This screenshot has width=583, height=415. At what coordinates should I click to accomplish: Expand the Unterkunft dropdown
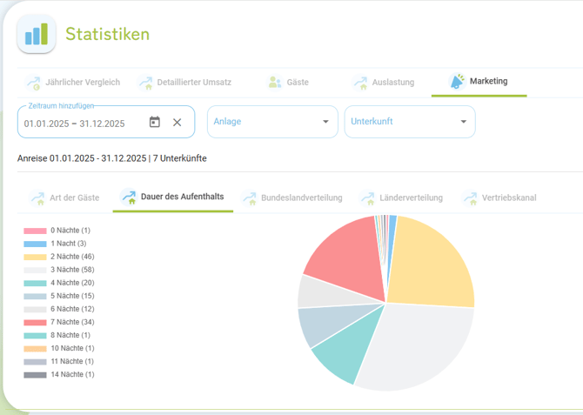(410, 122)
